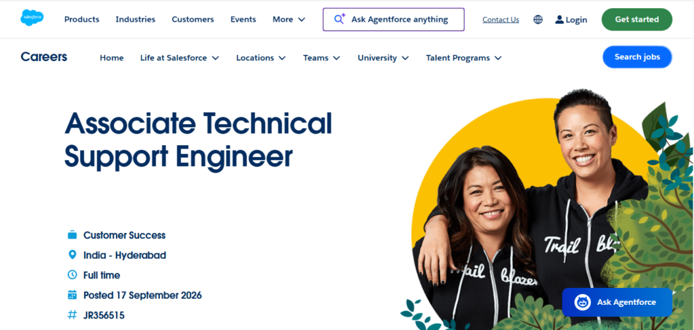Click the Agentforce search sparkle icon
The height and width of the screenshot is (330, 694).
point(340,19)
